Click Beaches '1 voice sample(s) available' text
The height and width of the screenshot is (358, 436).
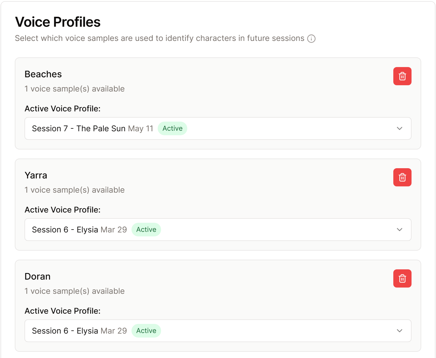point(75,89)
